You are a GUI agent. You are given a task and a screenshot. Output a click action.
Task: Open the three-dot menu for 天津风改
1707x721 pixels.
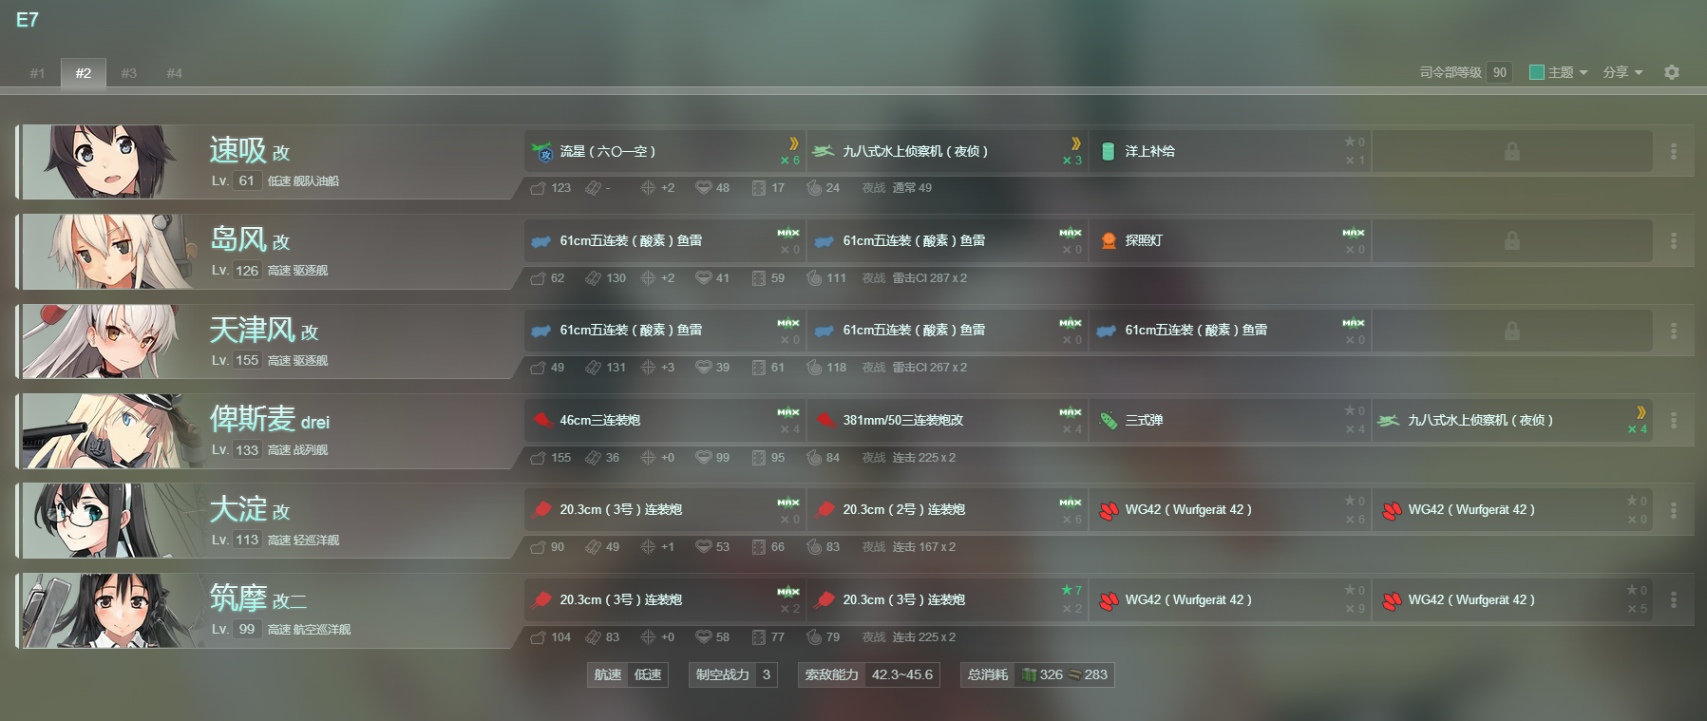click(x=1674, y=331)
